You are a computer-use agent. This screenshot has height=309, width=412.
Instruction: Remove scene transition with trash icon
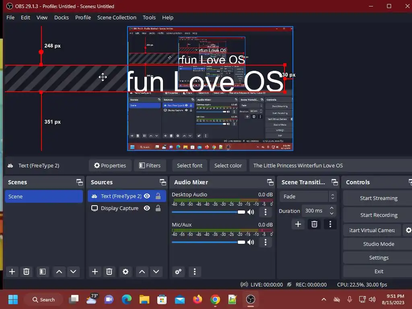314,224
